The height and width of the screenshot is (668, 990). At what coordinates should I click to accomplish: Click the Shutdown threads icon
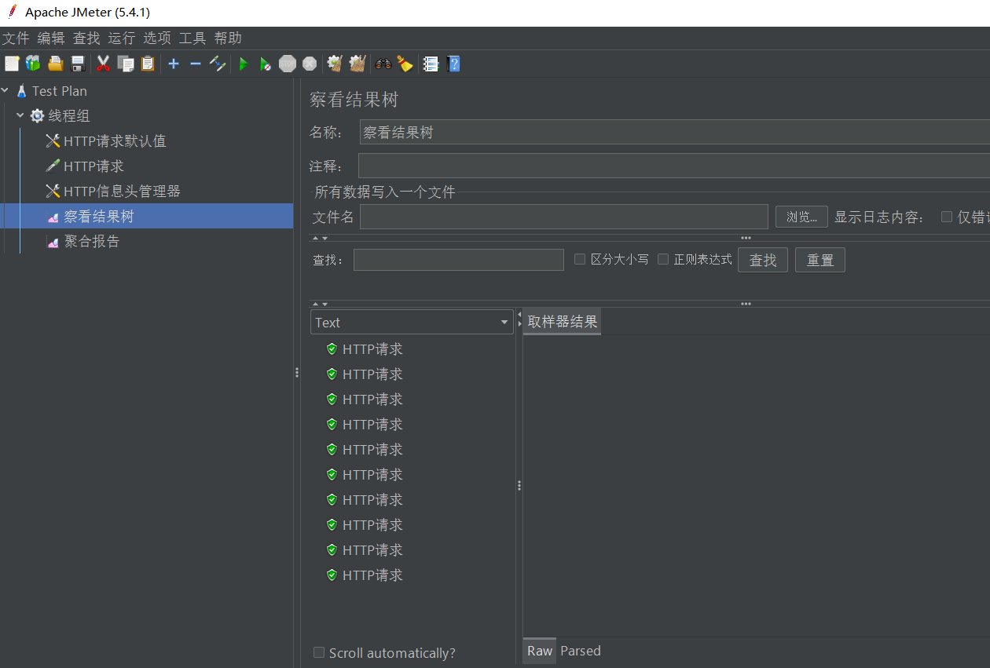[x=310, y=64]
